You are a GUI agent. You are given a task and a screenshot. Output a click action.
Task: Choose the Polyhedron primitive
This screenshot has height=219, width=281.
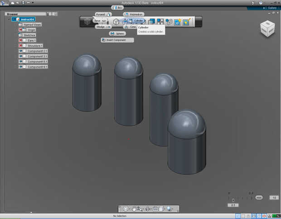coord(134,15)
